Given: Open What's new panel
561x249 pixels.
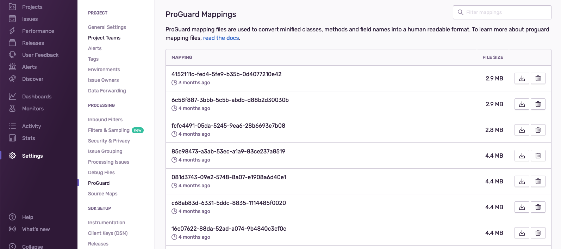Looking at the screenshot, I should [x=36, y=229].
